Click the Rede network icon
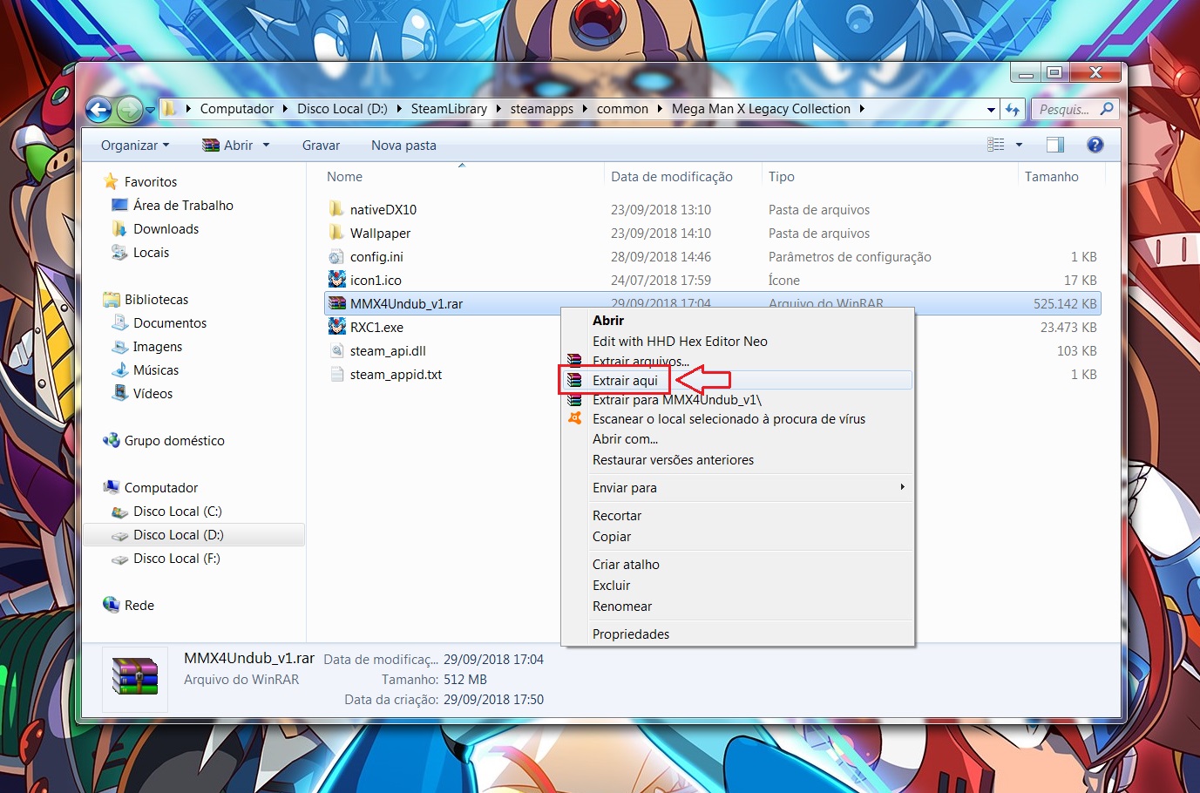 pos(111,605)
